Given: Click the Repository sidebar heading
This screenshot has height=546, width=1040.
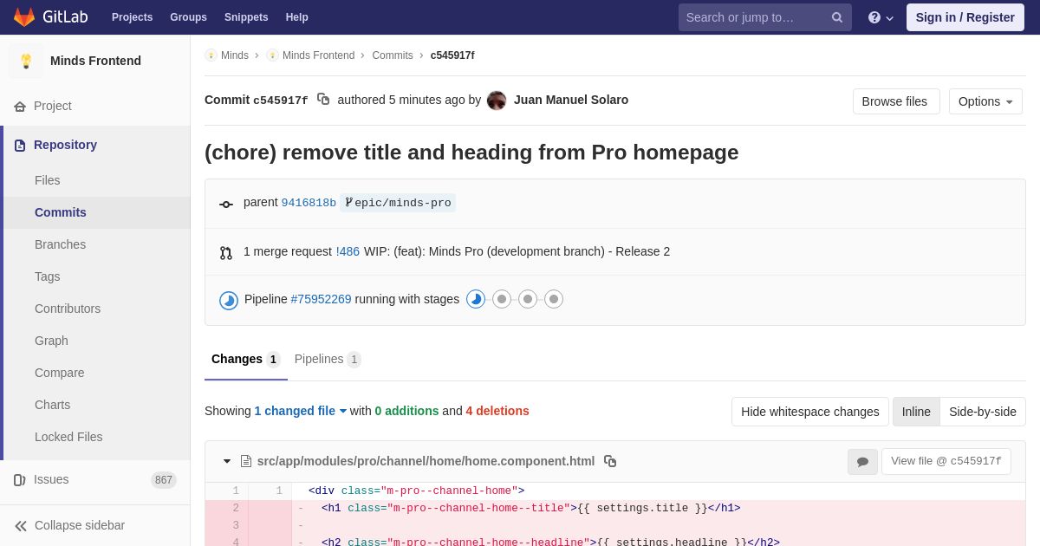Looking at the screenshot, I should (x=65, y=145).
